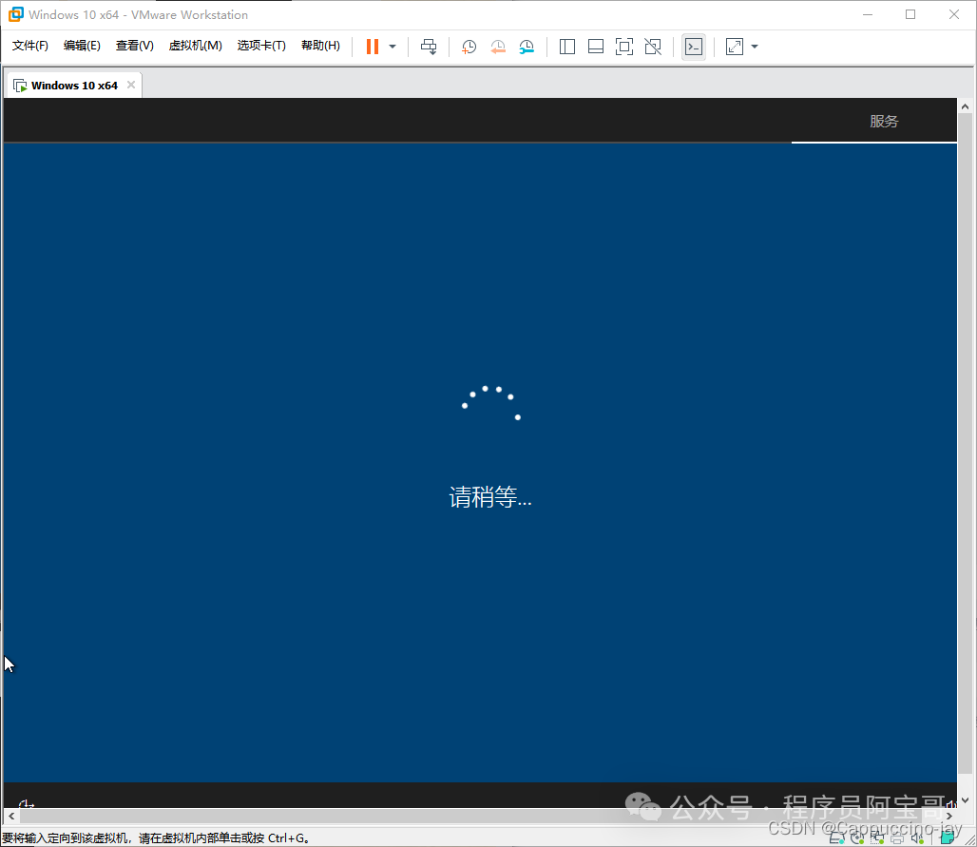The width and height of the screenshot is (977, 847).
Task: Select the 服务 step in setup header
Action: pyautogui.click(x=884, y=122)
